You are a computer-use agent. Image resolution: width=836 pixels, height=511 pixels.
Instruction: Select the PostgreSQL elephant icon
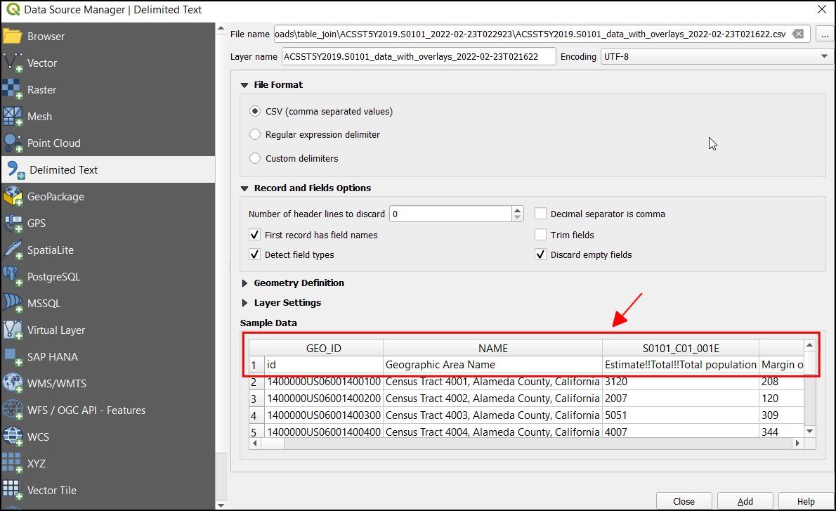13,277
